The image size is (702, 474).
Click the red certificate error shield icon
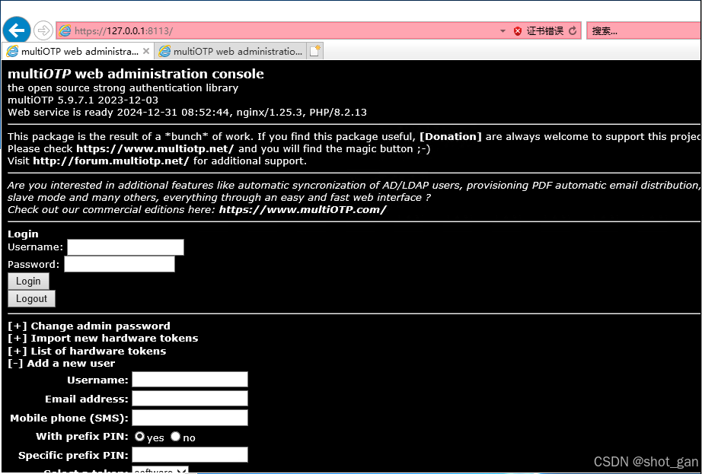518,31
